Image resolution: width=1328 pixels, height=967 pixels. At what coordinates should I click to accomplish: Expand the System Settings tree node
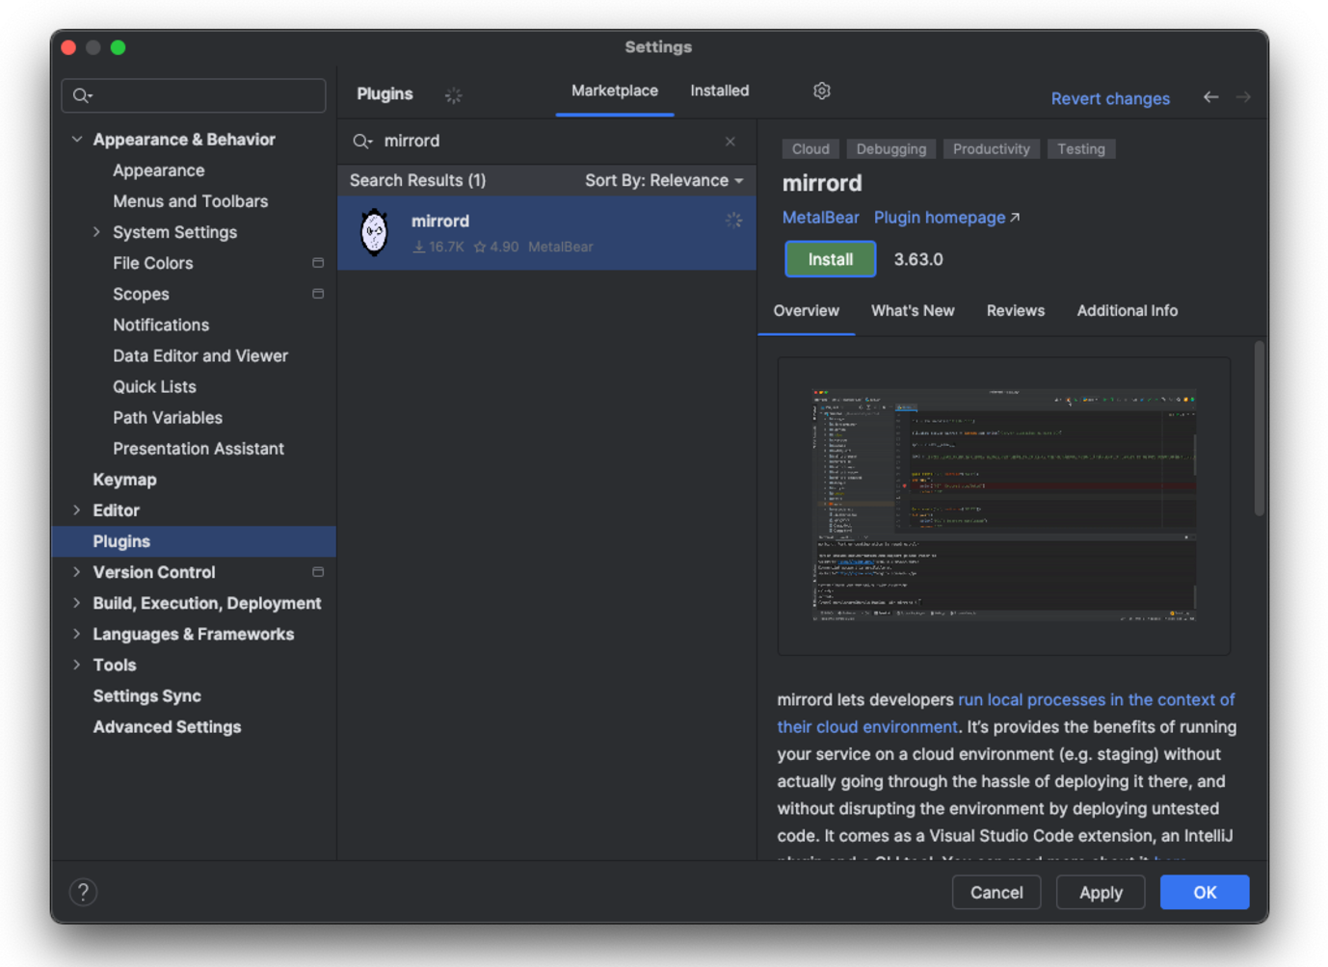click(96, 232)
